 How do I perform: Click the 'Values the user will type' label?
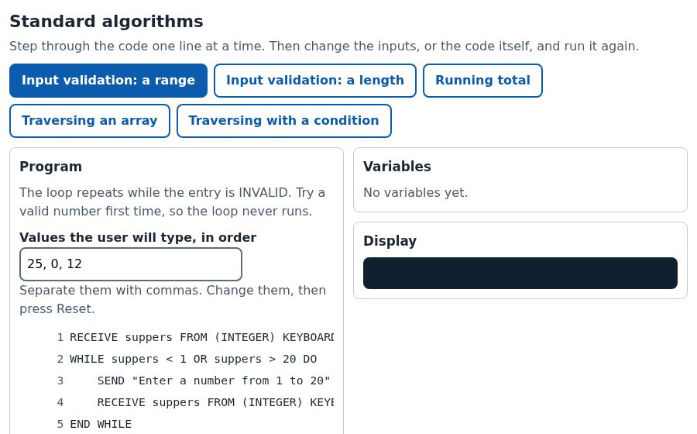(138, 237)
